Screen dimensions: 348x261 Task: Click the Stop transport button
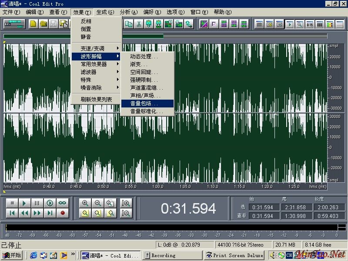point(12,203)
